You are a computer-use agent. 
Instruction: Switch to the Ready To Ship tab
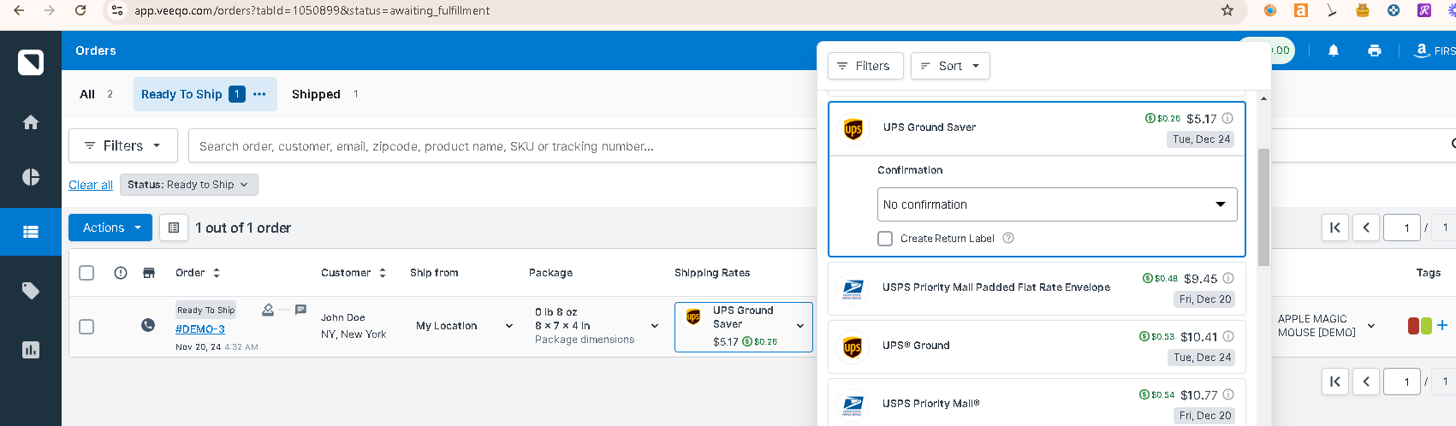[181, 94]
